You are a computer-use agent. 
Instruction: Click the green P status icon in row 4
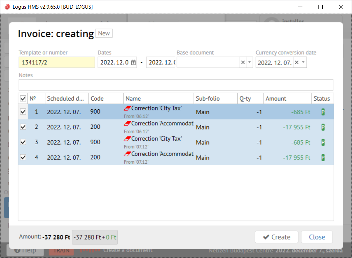tap(323, 158)
